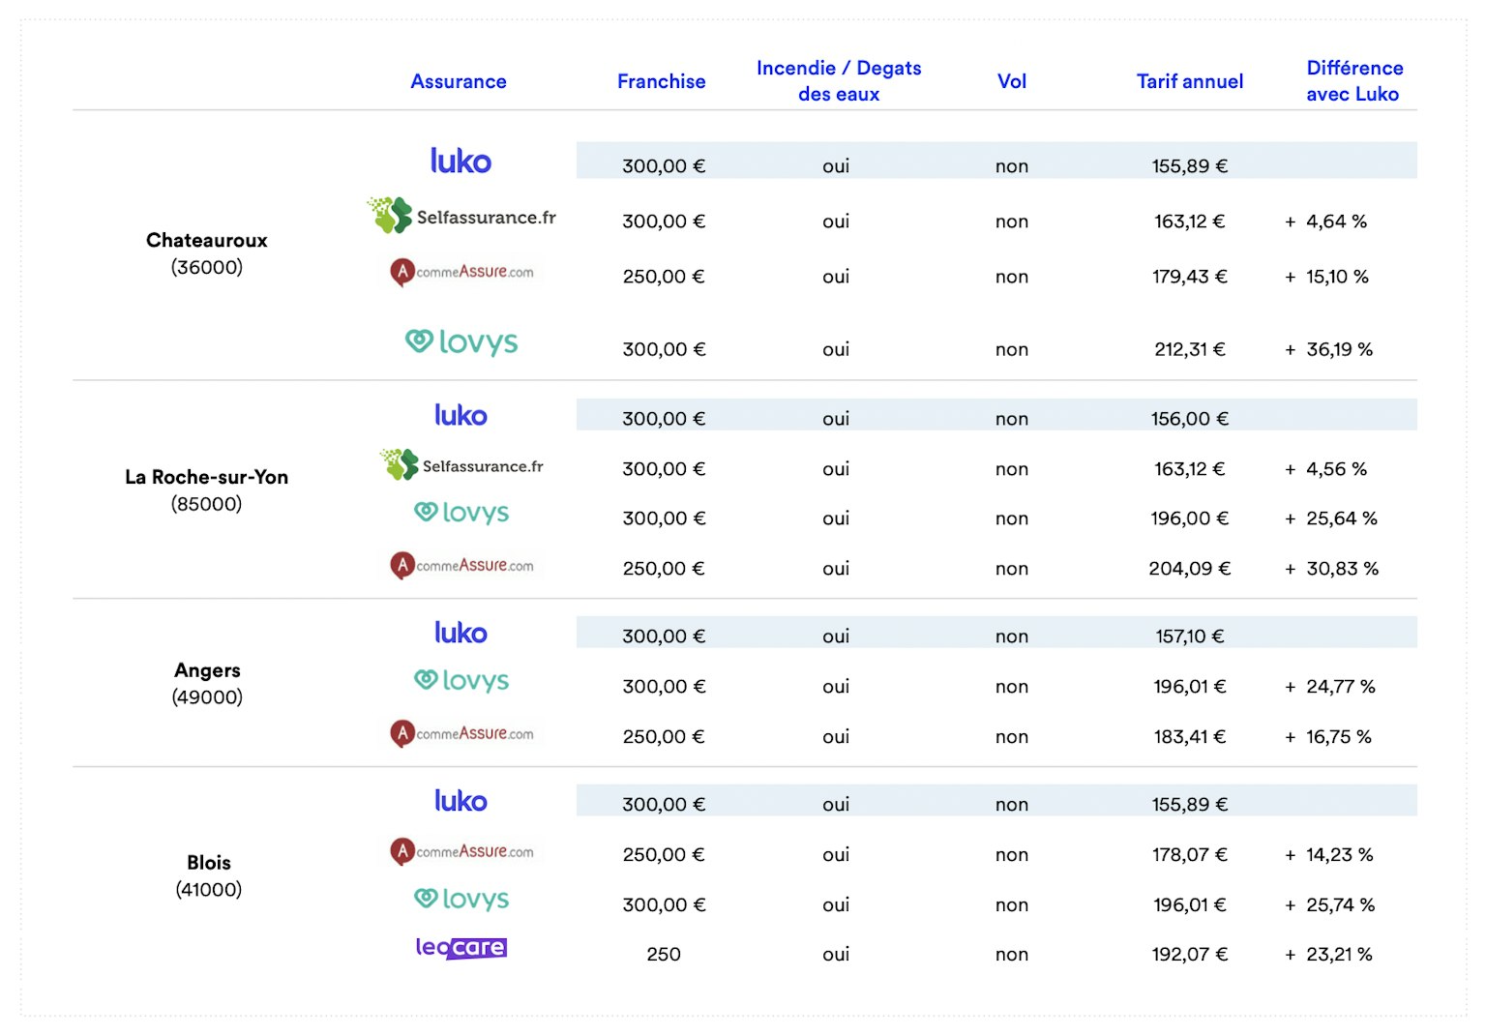Select the 157,10 € annual rate

[1190, 636]
